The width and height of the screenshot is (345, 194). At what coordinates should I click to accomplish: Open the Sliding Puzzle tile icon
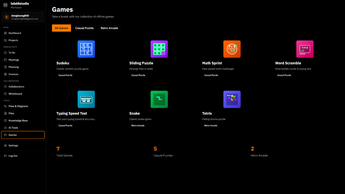click(x=159, y=49)
